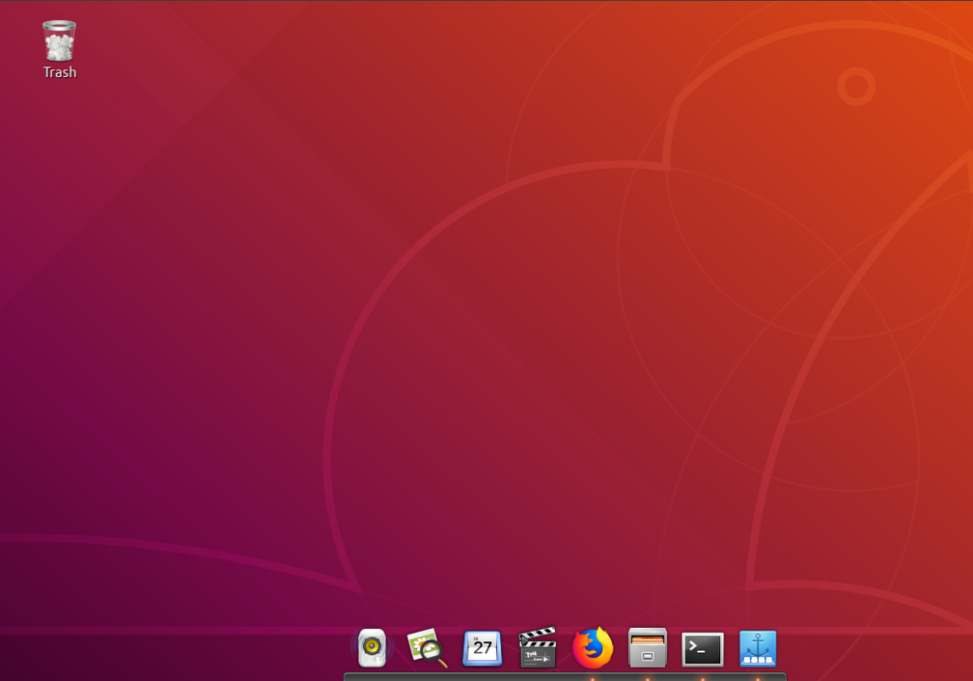
Task: Click the dark dock shelf bar
Action: coord(475,676)
